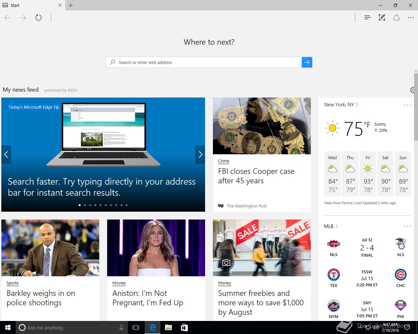The height and width of the screenshot is (334, 418).
Task: Open the Windows Store taskbar icon
Action: [x=184, y=327]
